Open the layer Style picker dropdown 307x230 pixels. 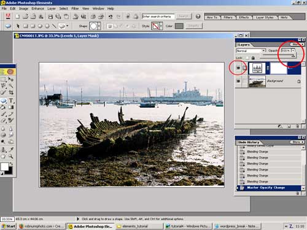pos(161,26)
